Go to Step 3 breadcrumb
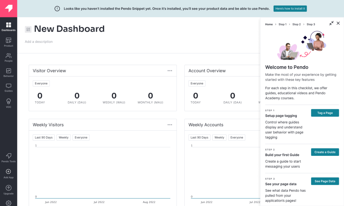Image resolution: width=344 pixels, height=206 pixels. pos(311,24)
